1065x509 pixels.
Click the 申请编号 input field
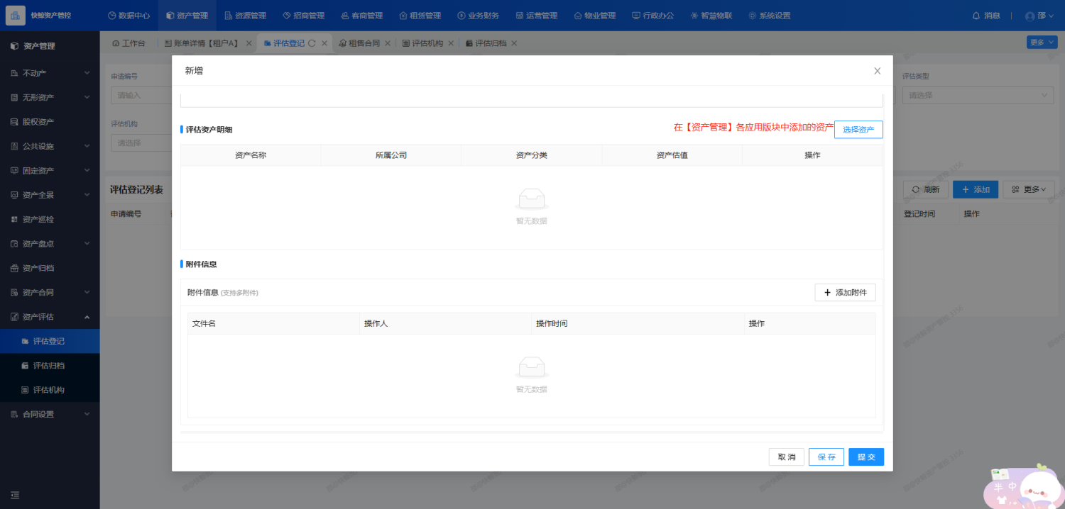pyautogui.click(x=141, y=95)
